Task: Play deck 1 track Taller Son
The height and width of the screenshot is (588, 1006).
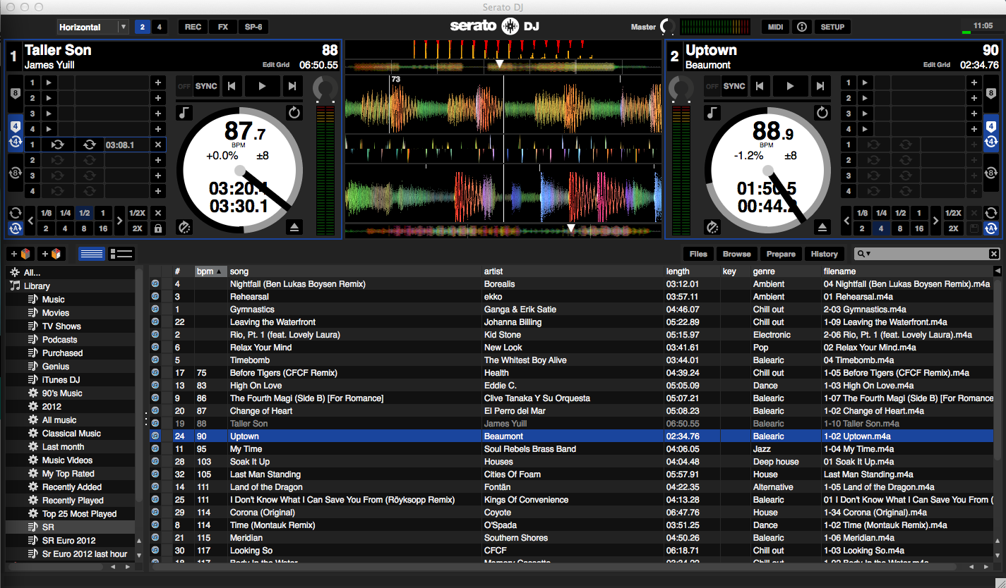Action: tap(263, 86)
